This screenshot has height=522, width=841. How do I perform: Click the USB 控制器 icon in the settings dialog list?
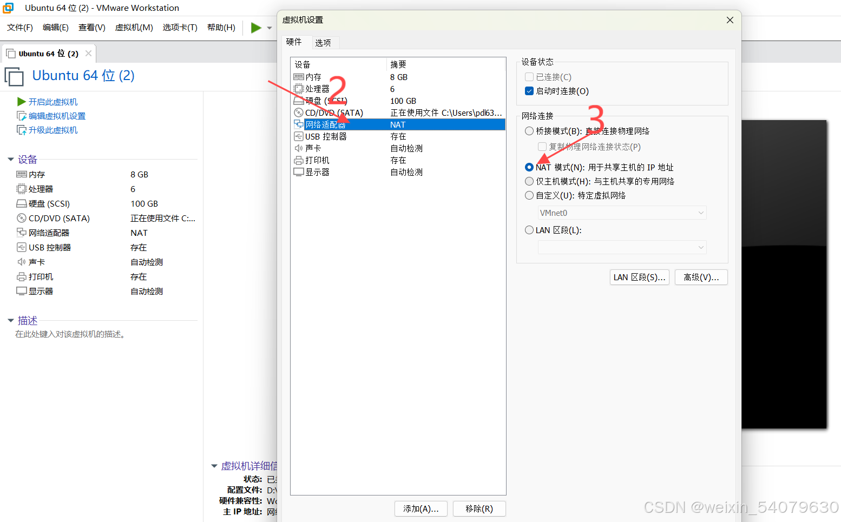point(299,136)
